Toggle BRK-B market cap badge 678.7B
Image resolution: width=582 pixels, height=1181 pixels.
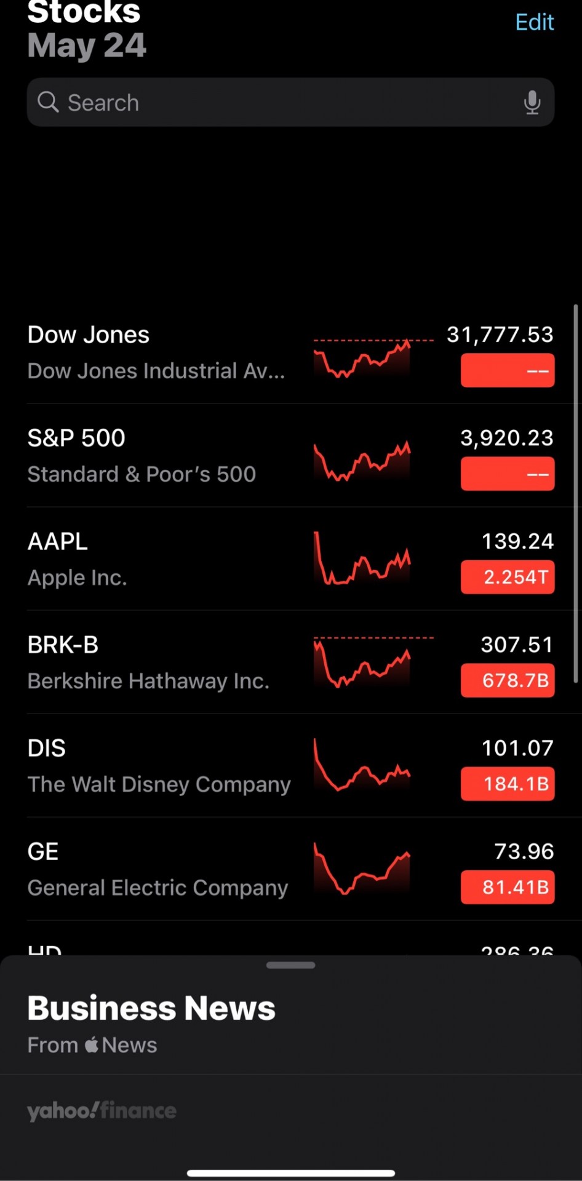coord(508,680)
